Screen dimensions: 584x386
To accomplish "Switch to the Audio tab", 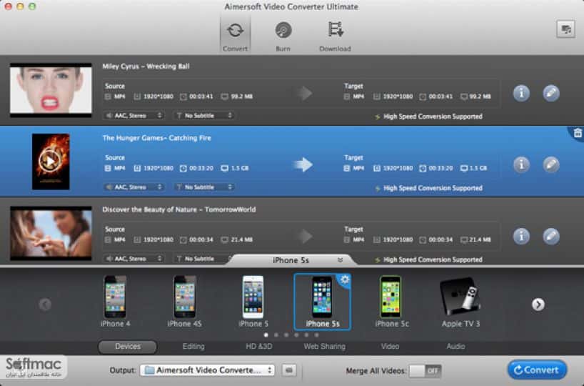I will 455,347.
